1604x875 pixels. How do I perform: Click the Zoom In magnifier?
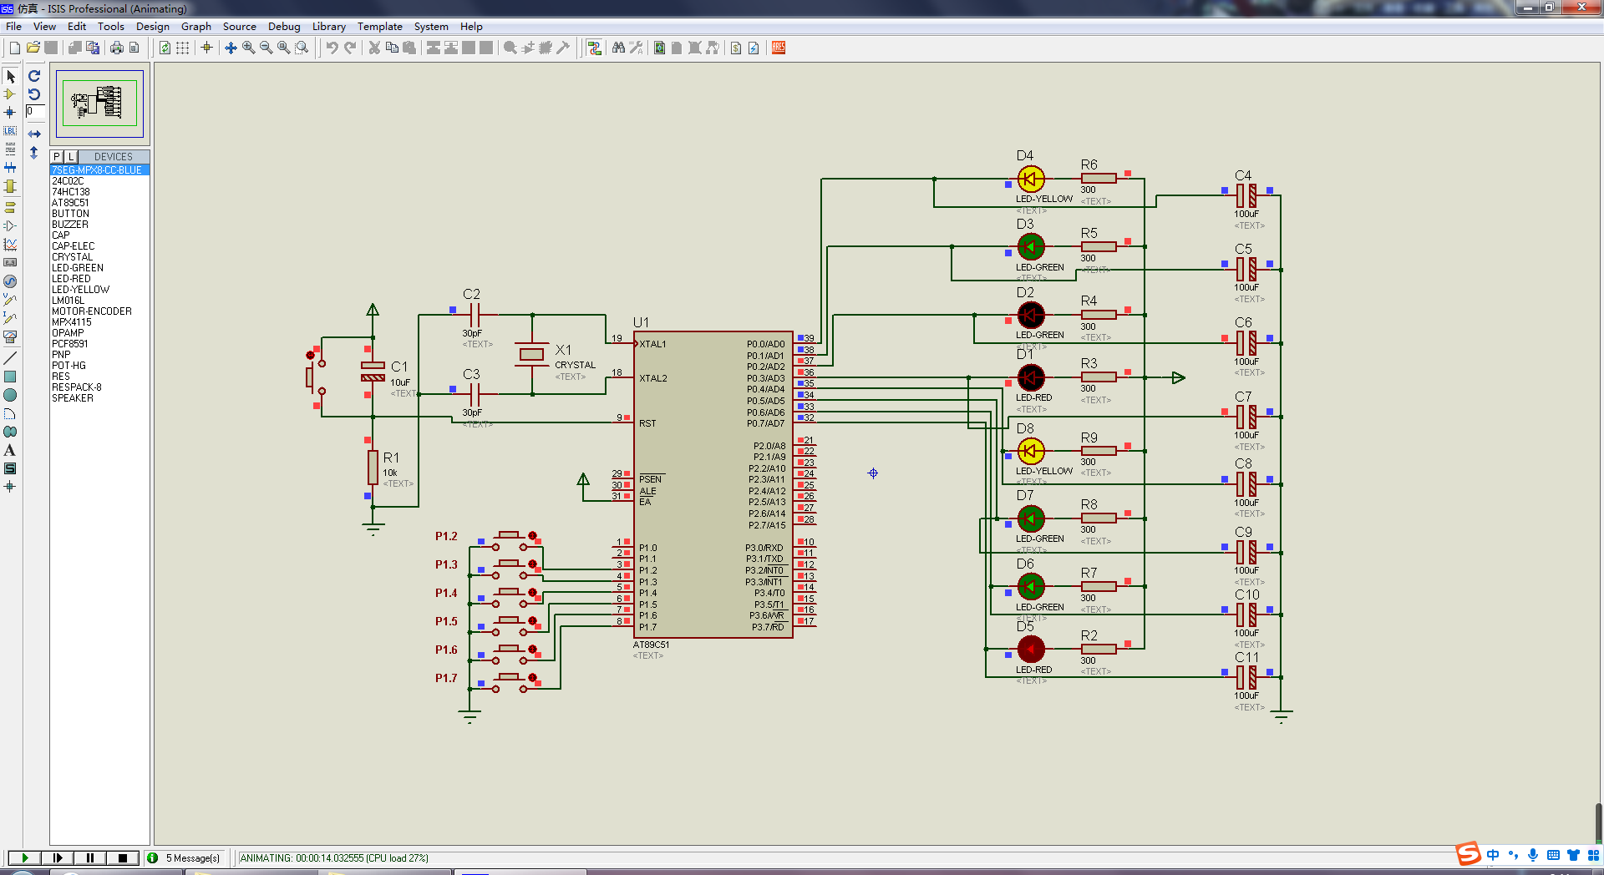click(248, 48)
